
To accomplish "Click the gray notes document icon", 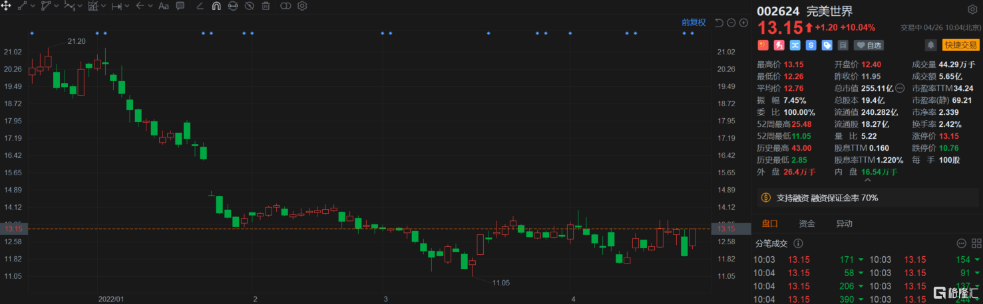I will point(843,45).
